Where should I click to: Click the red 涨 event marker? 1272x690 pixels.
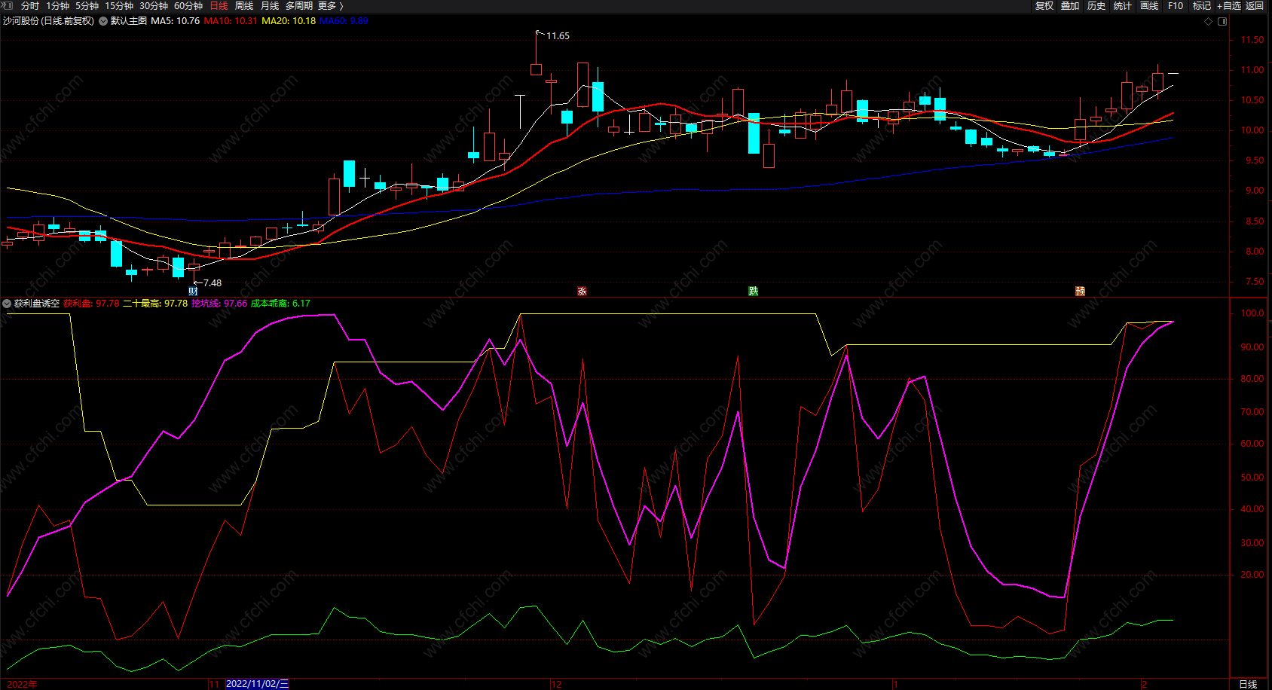[x=582, y=292]
